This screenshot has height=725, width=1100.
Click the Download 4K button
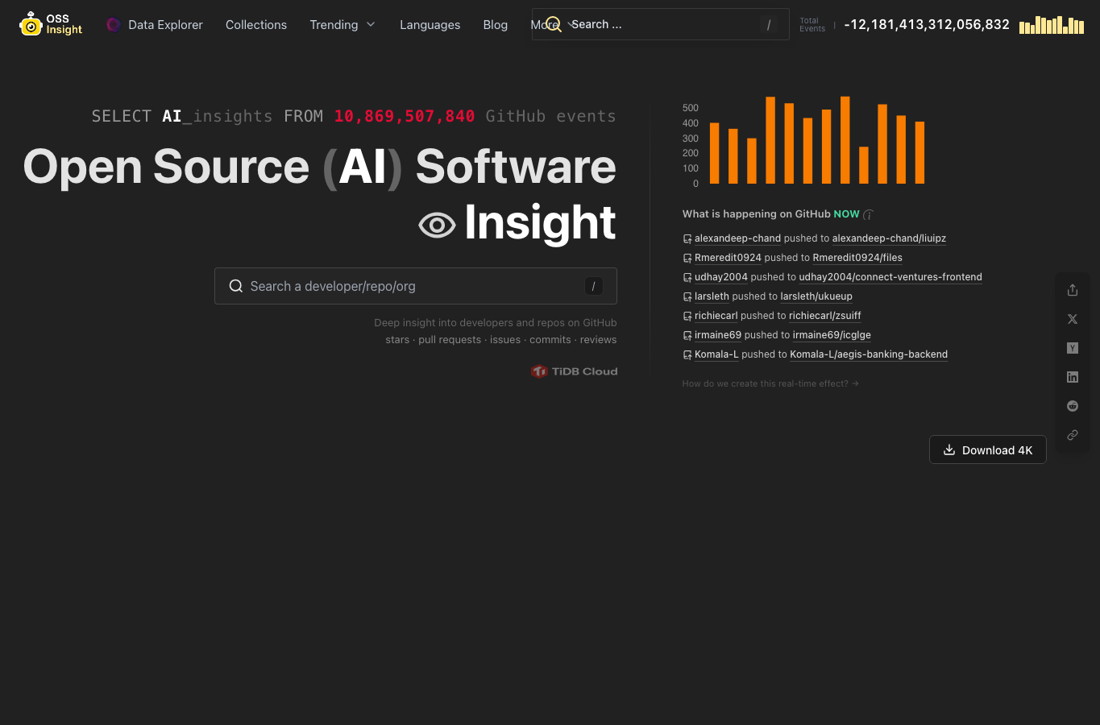pos(988,449)
